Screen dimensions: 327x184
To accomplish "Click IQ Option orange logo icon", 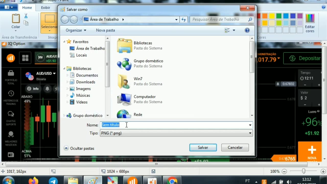I will pos(11,58).
